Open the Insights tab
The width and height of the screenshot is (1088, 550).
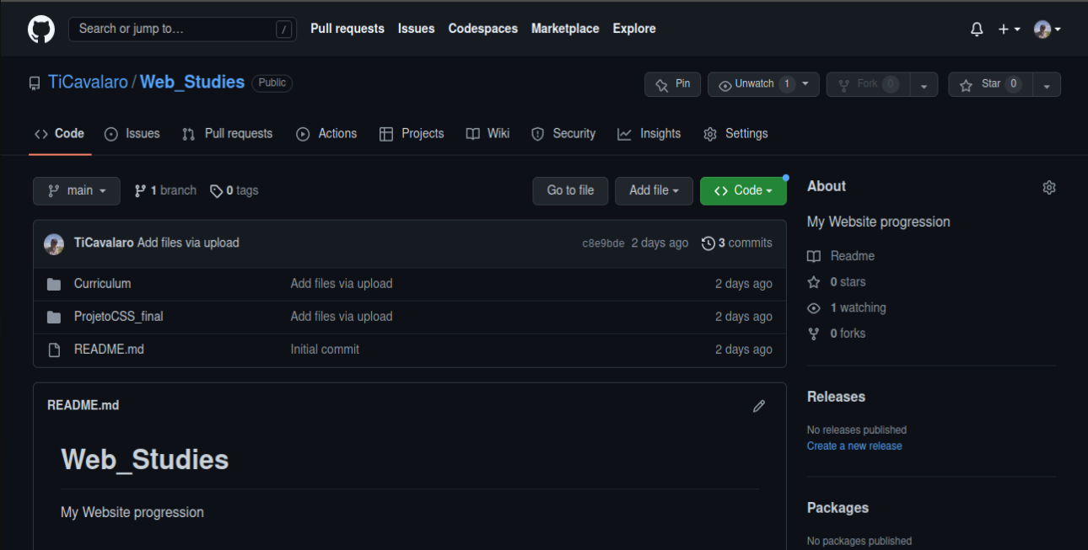coord(649,134)
